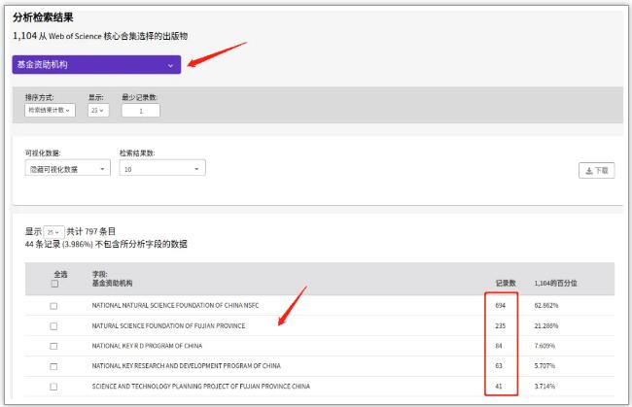
Task: Select Science and Technology Planning Project Fujian checkbox
Action: coord(54,387)
